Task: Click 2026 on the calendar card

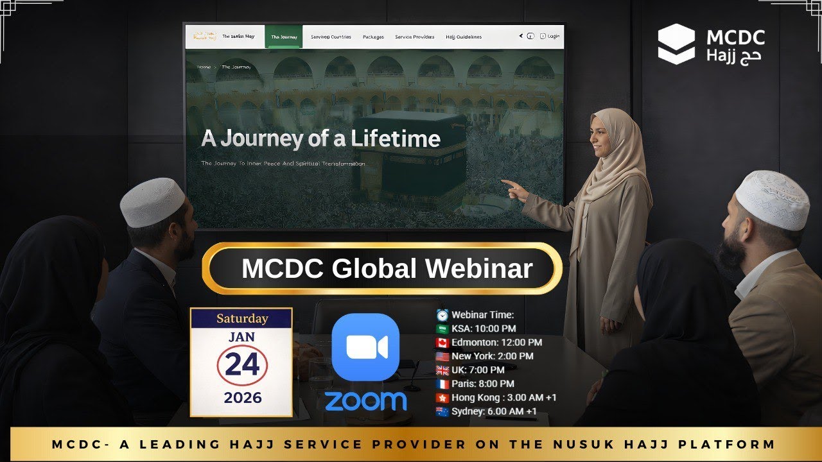Action: click(x=243, y=398)
